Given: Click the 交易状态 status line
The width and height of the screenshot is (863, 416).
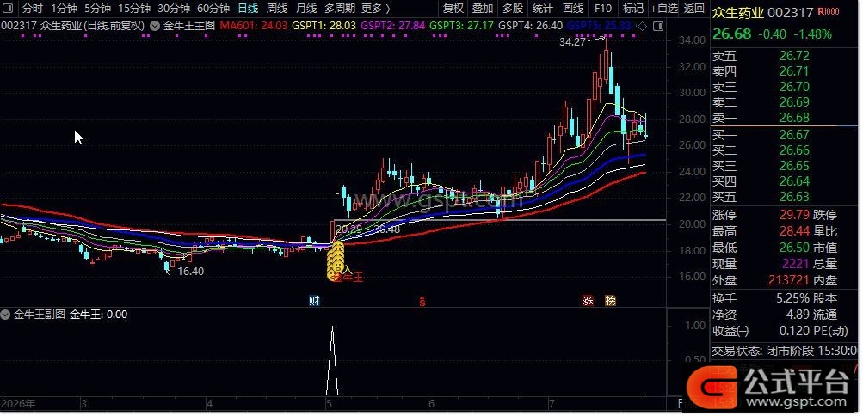Looking at the screenshot, I should coord(785,351).
